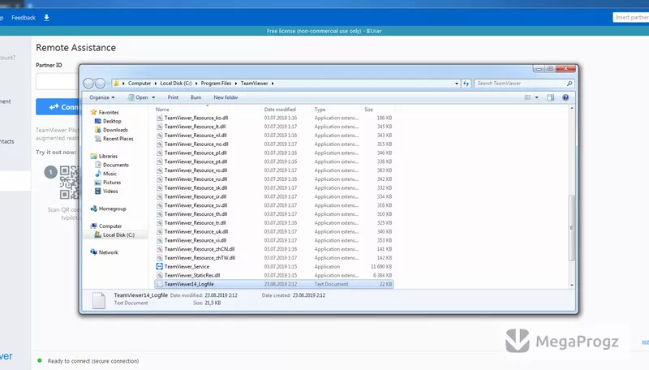Screen dimensions: 649x370
Task: Click the Open toolbar button
Action: coord(138,97)
